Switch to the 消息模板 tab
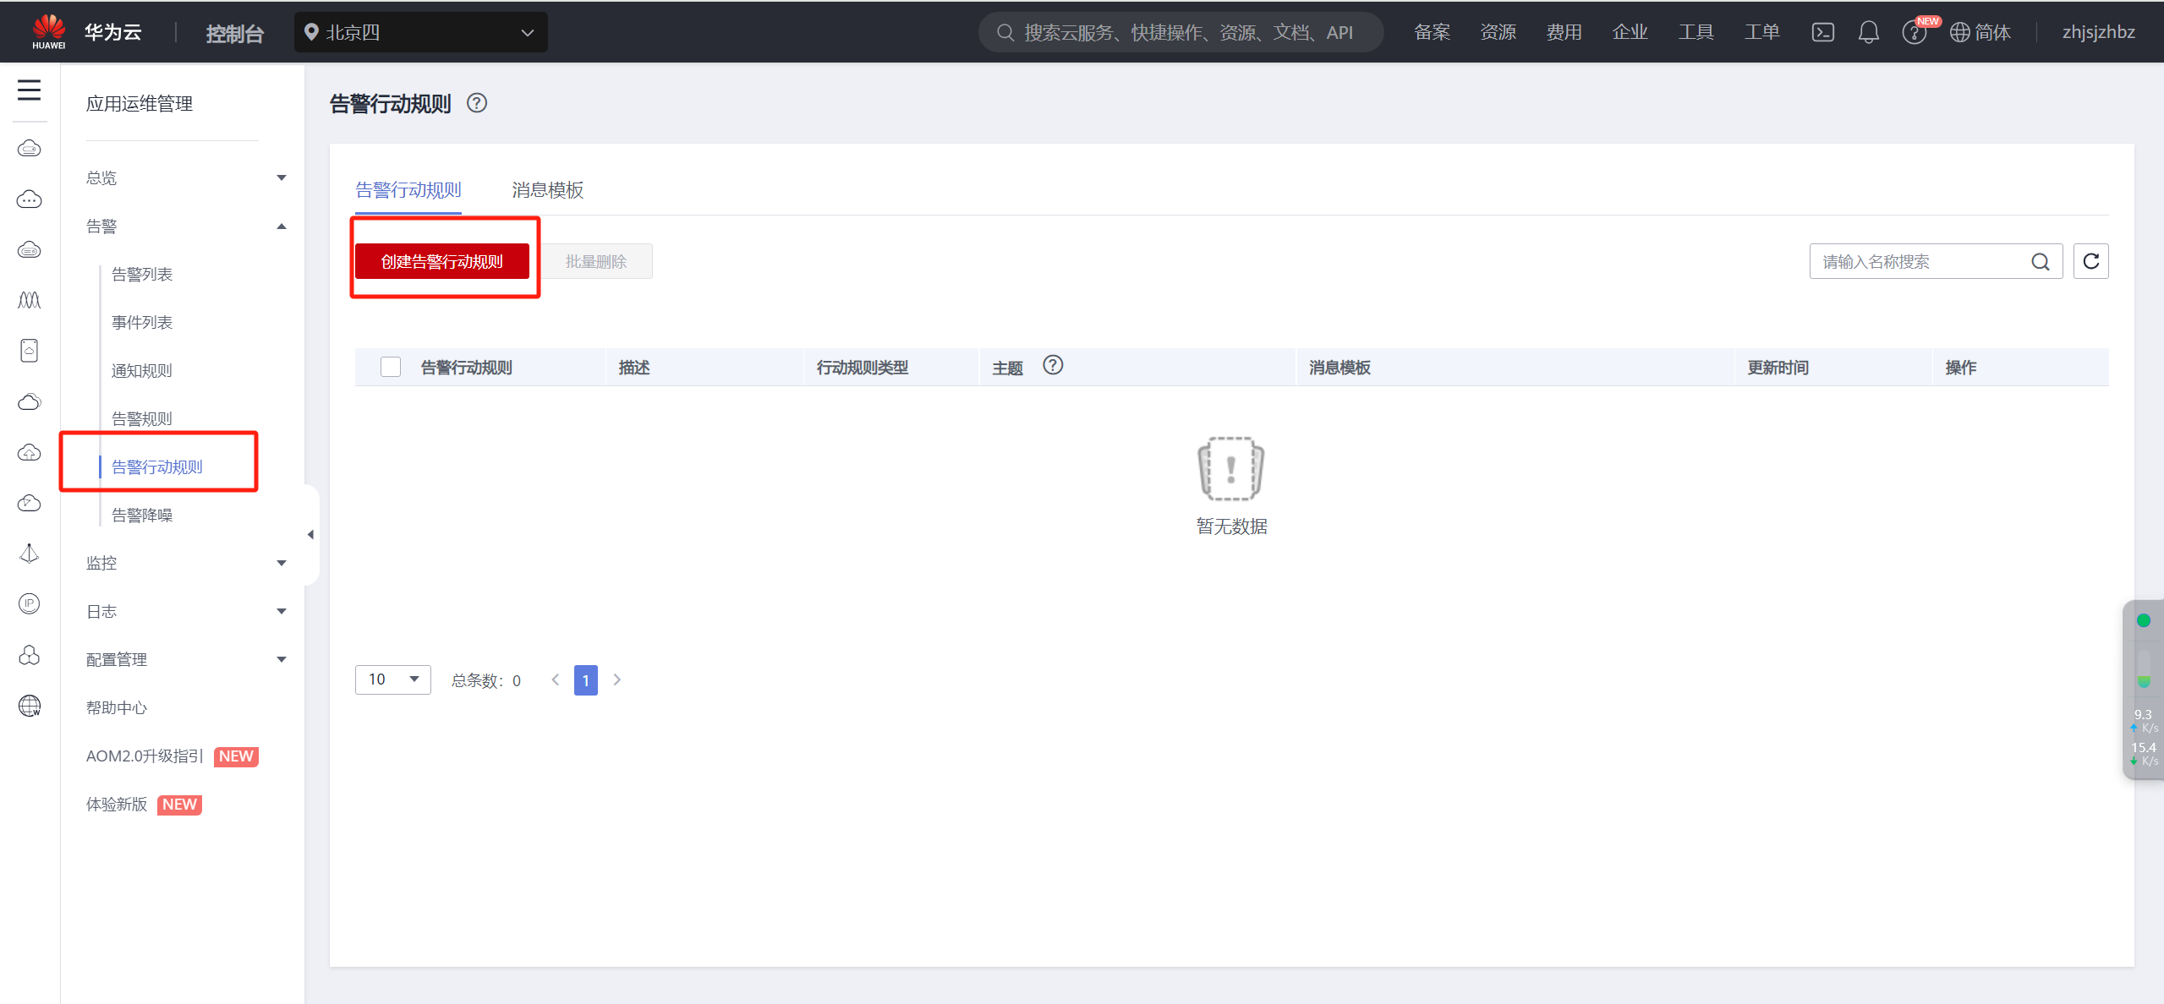 pyautogui.click(x=547, y=190)
